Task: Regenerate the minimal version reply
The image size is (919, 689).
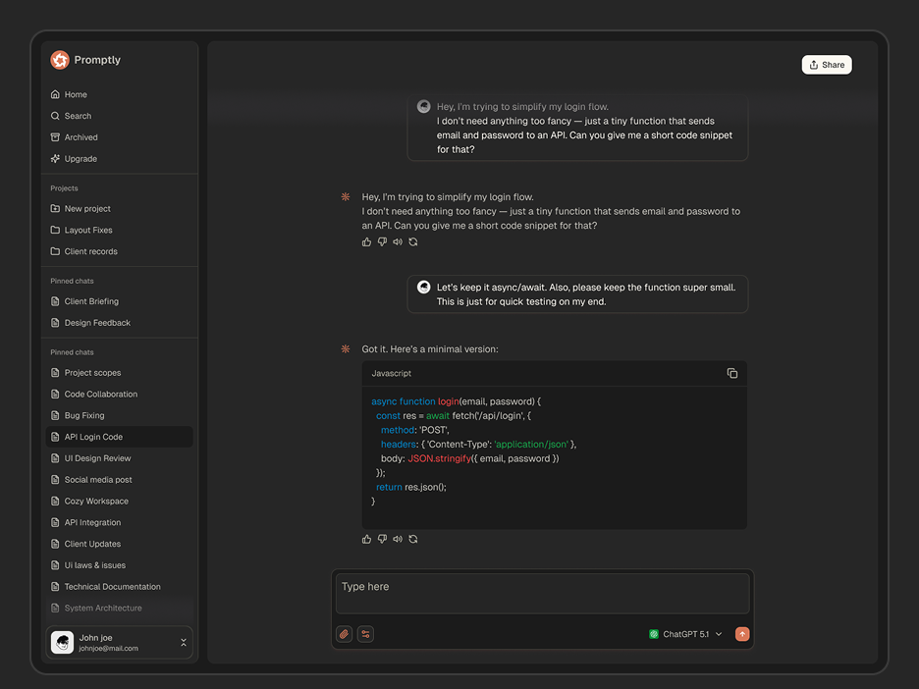Action: click(413, 539)
